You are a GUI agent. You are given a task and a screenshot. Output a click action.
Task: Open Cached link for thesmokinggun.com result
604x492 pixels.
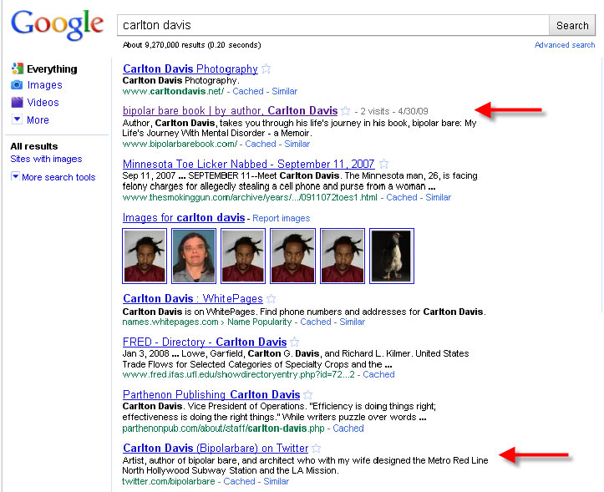402,197
